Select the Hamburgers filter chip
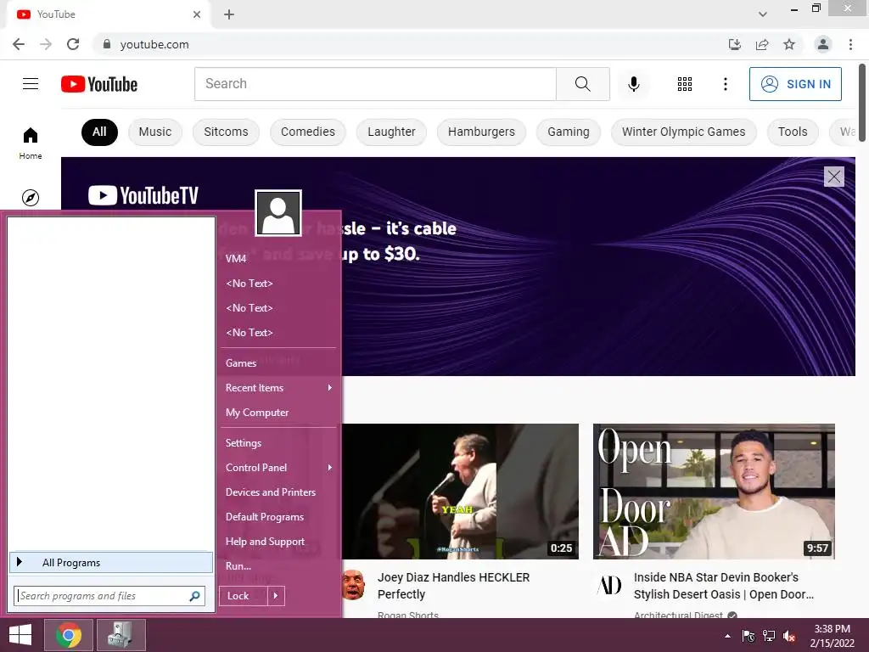 pyautogui.click(x=481, y=132)
